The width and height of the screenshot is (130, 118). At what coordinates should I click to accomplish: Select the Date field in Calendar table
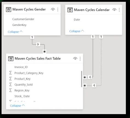coord(77,19)
